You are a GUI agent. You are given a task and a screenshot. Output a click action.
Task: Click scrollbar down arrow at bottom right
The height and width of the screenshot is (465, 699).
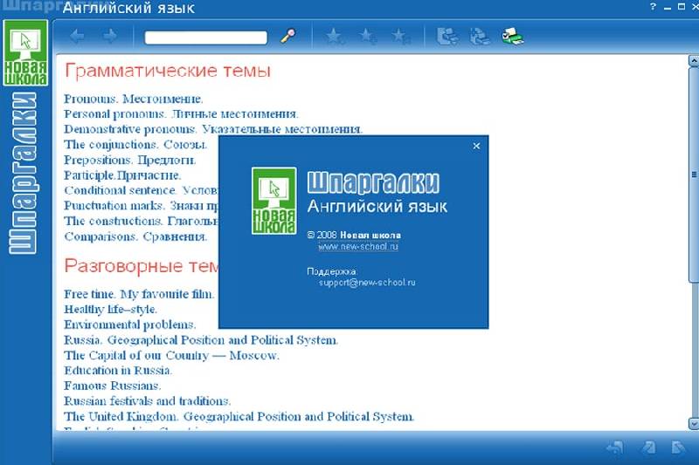click(x=694, y=423)
